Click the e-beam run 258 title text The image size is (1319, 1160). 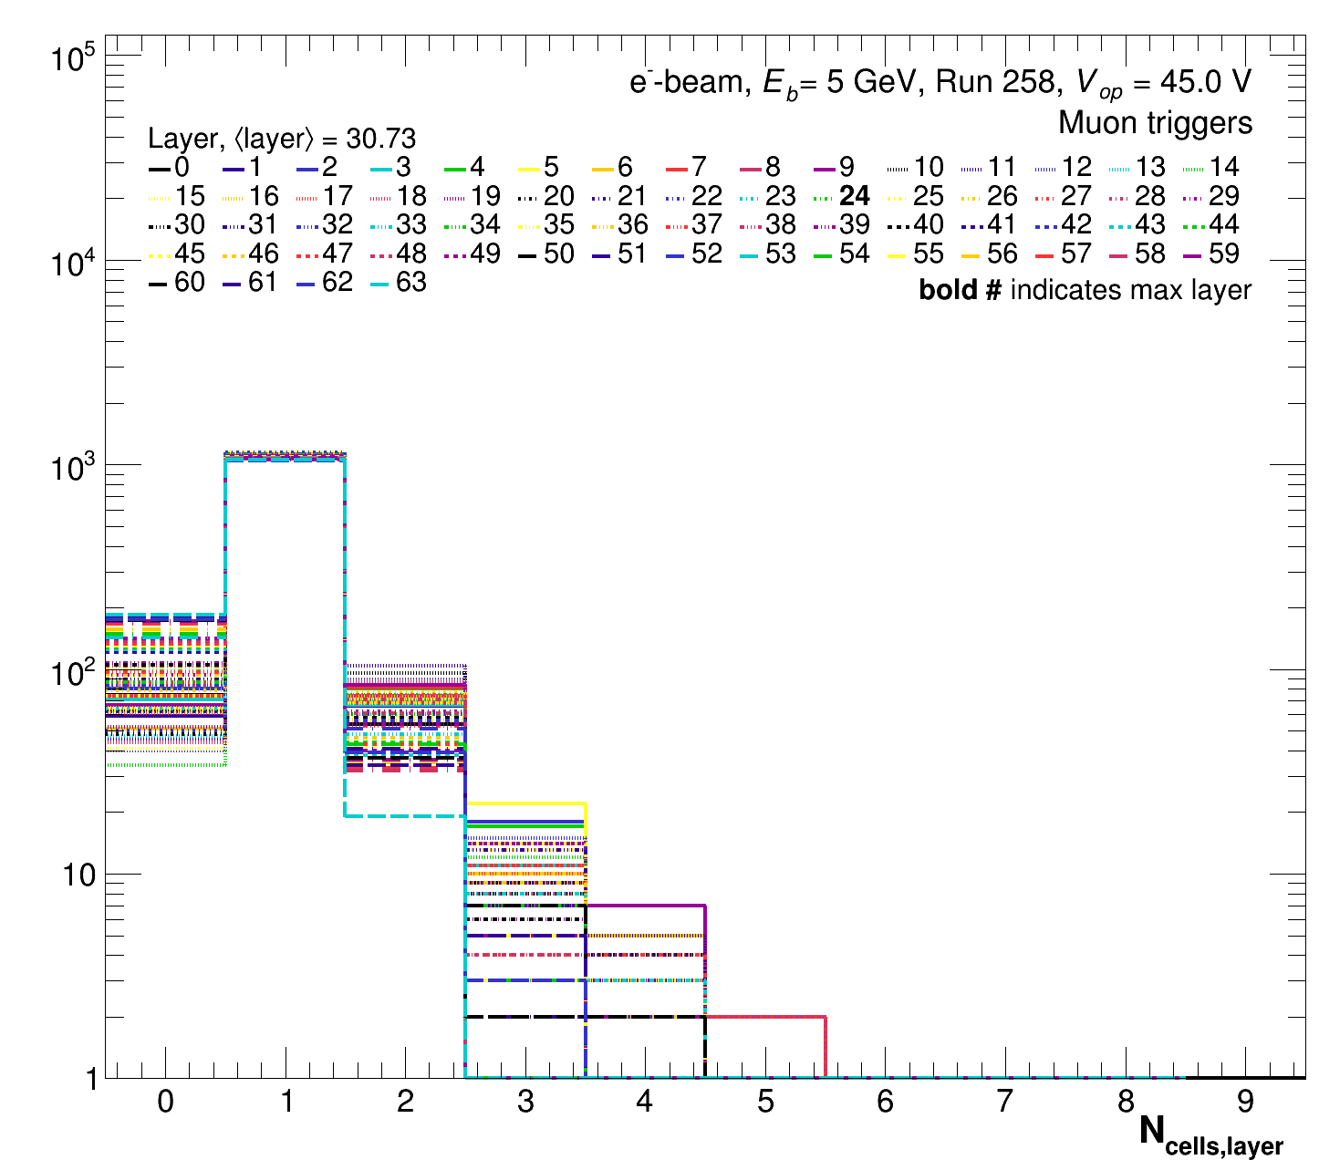point(940,83)
